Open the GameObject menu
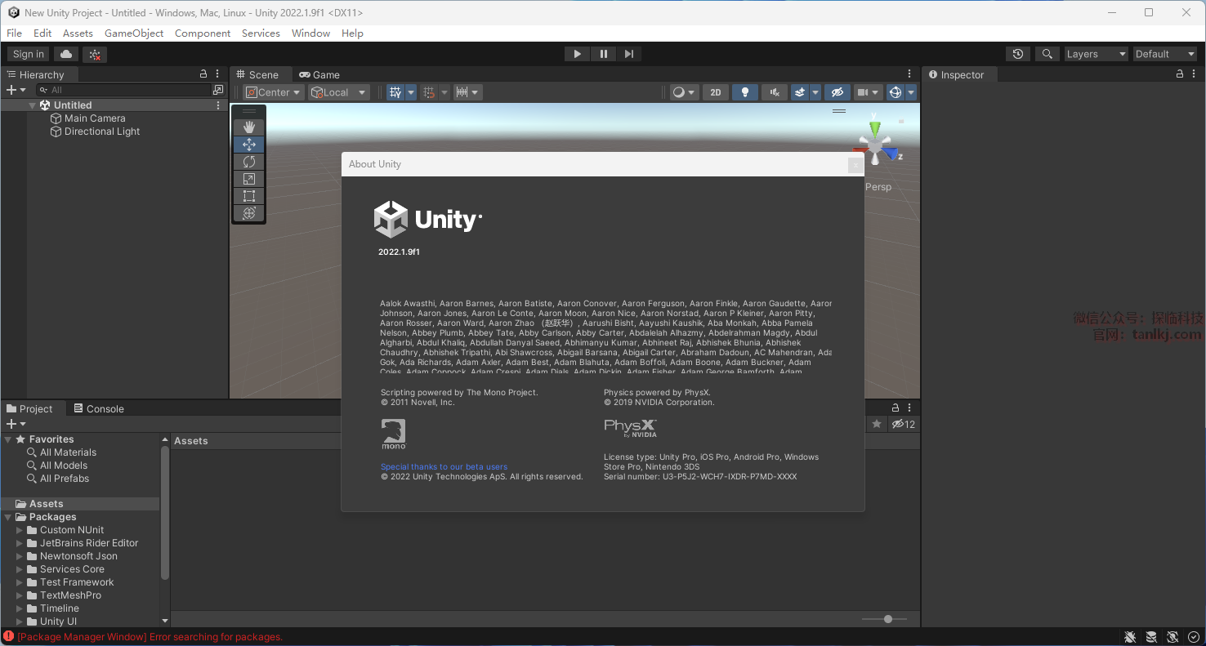Screen dimensions: 1206x646 coord(134,33)
